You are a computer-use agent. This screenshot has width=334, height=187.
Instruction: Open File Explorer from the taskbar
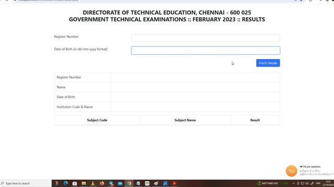coord(83,183)
